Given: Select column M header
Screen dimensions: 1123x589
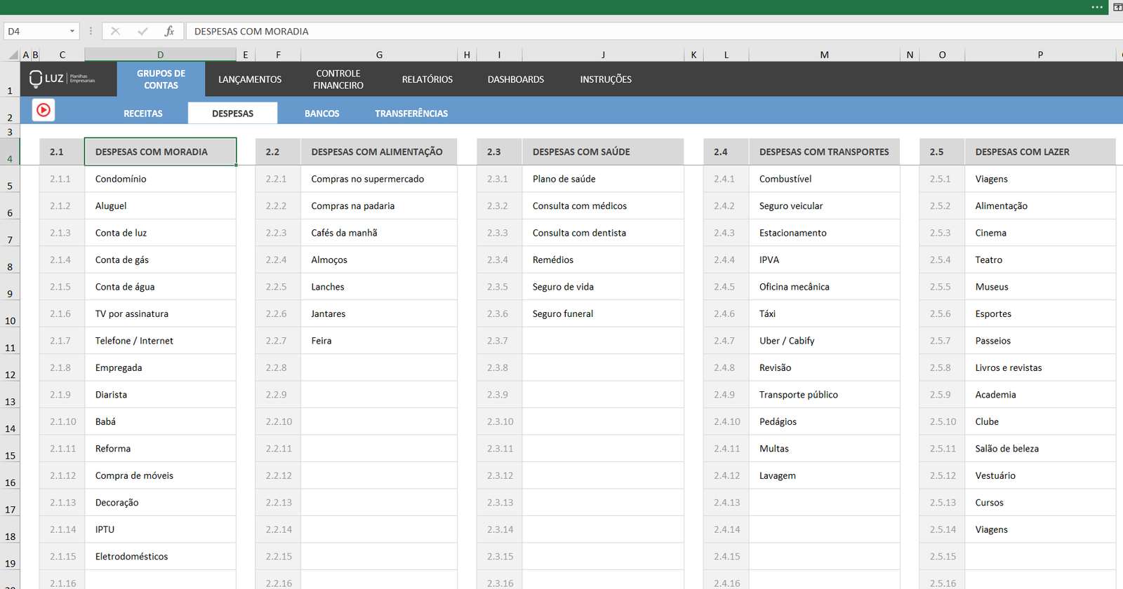Looking at the screenshot, I should [x=824, y=55].
